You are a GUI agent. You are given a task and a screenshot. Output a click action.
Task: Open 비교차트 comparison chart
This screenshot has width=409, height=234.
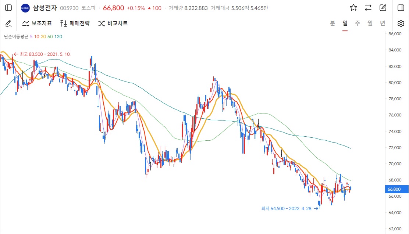113,24
